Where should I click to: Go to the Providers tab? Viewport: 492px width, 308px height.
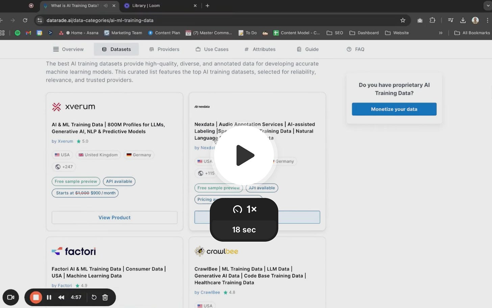[164, 49]
